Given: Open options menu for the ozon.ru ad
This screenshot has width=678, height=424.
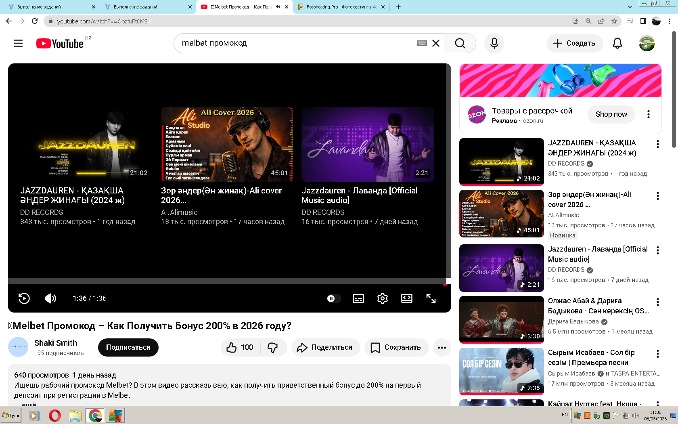Looking at the screenshot, I should [648, 114].
